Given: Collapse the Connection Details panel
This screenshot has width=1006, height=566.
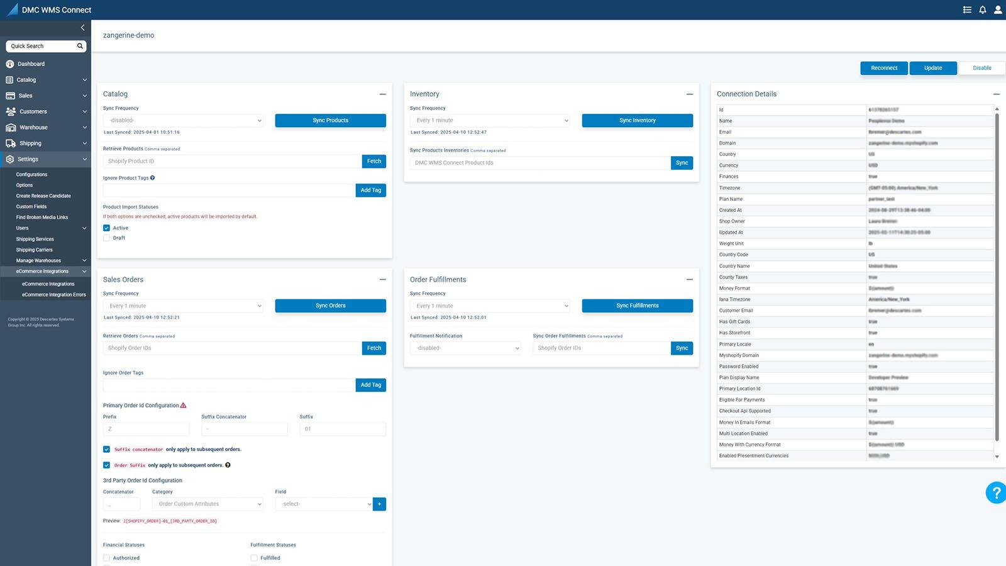Looking at the screenshot, I should coord(996,94).
